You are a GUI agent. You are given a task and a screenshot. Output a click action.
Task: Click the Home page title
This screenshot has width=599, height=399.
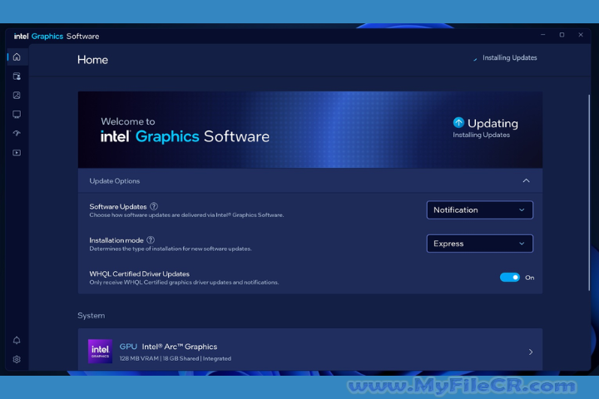[x=92, y=60]
